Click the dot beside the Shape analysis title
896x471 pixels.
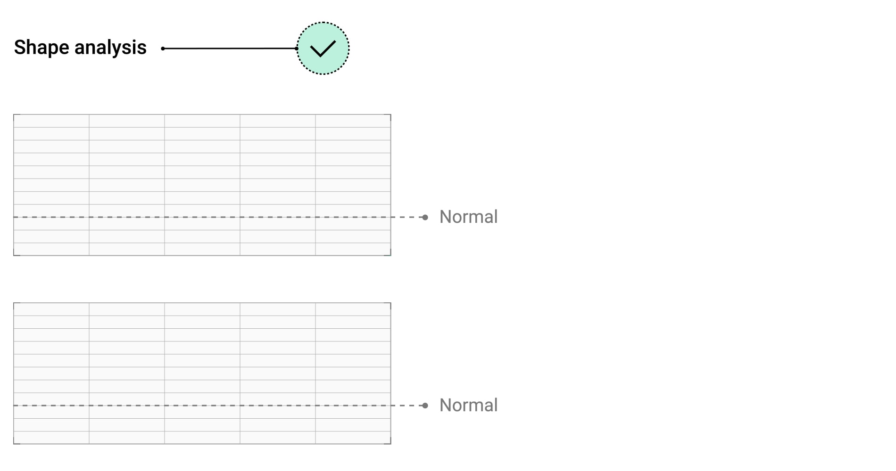163,49
